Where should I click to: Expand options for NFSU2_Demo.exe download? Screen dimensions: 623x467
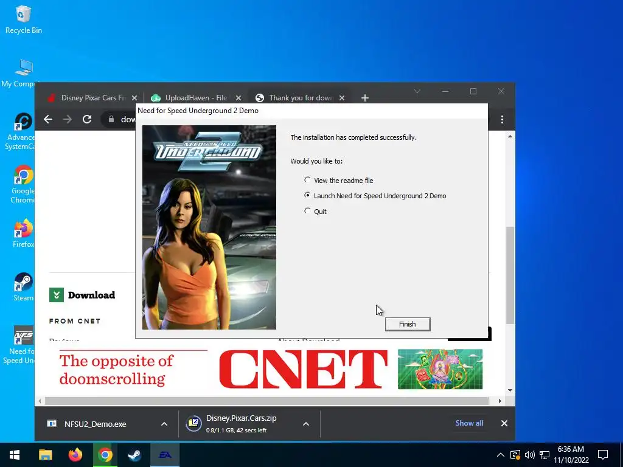tap(164, 424)
